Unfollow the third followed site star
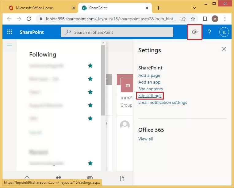Viewport: 234px width, 188px height. (90, 92)
